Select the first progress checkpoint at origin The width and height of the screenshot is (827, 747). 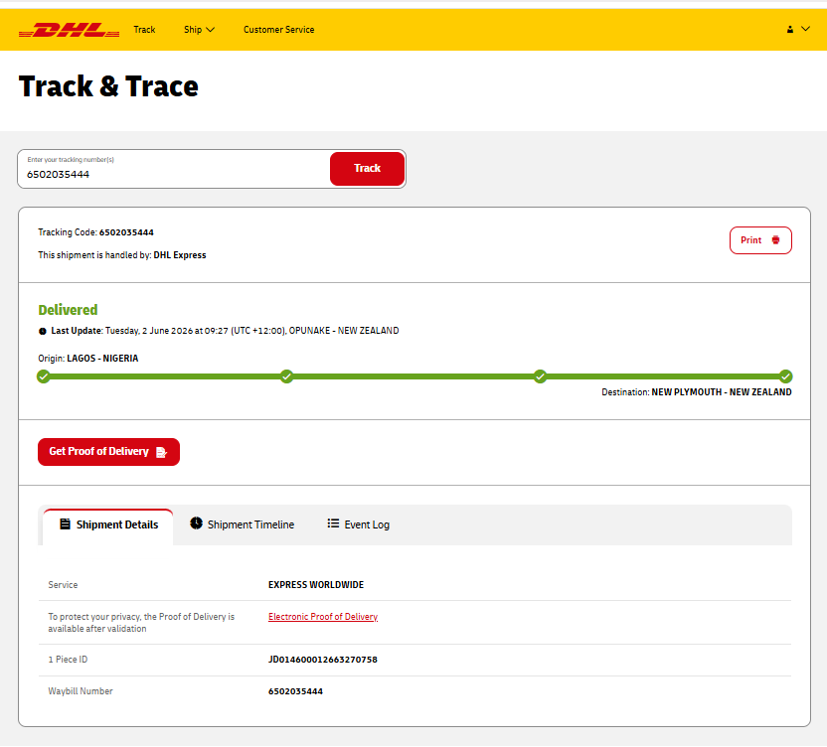pos(44,376)
